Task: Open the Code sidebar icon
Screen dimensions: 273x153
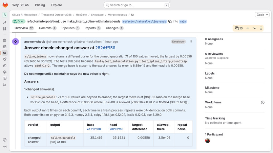Action: coord(5,53)
